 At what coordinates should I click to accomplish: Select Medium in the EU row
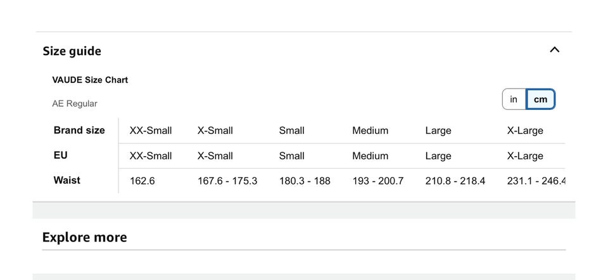click(x=370, y=156)
